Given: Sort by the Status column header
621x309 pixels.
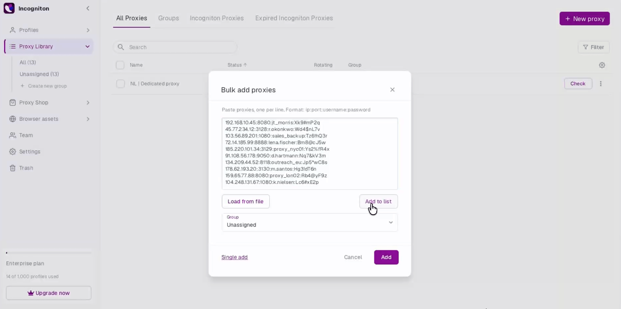Looking at the screenshot, I should (237, 65).
